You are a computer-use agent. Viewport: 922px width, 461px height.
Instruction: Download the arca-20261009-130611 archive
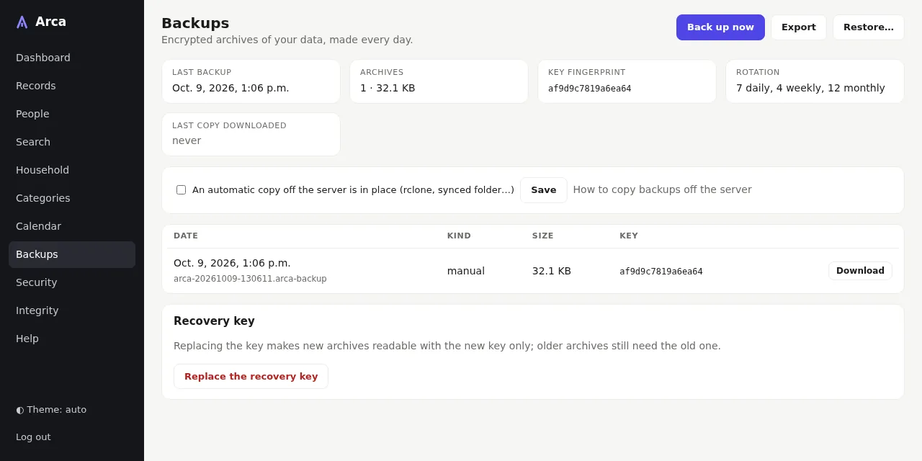pyautogui.click(x=860, y=271)
